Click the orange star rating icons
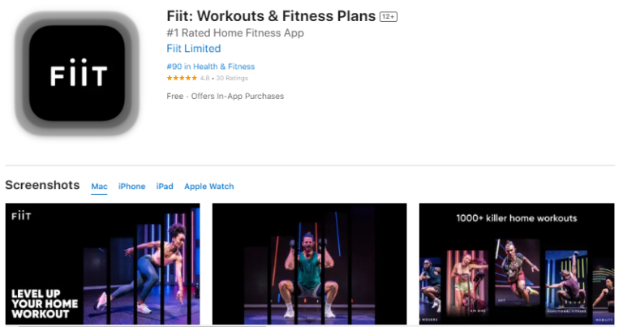This screenshot has width=623, height=327. (182, 79)
